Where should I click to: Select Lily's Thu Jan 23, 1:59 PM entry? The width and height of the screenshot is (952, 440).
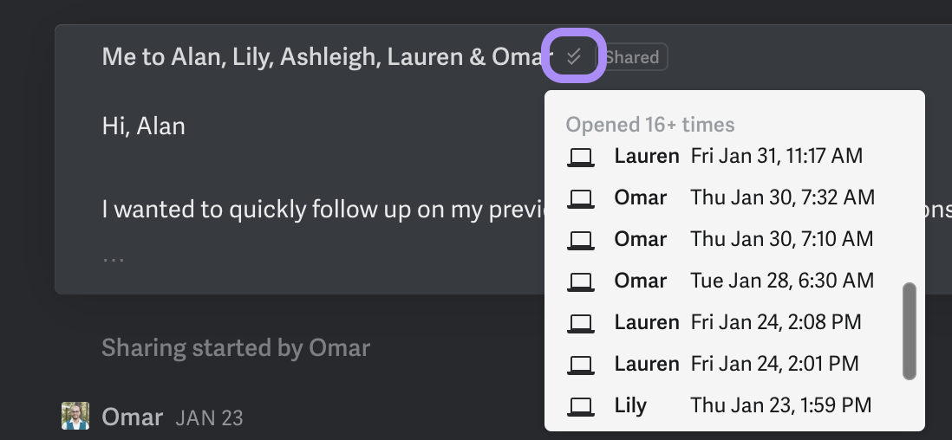(744, 405)
